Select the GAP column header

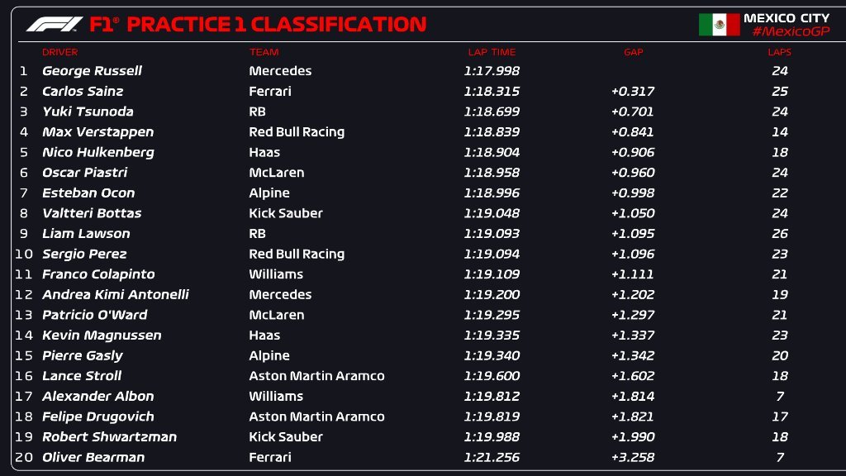coord(633,52)
